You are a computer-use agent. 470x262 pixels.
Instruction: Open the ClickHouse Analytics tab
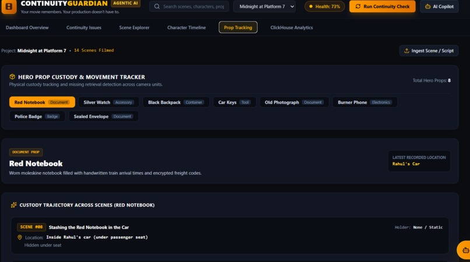(x=292, y=27)
